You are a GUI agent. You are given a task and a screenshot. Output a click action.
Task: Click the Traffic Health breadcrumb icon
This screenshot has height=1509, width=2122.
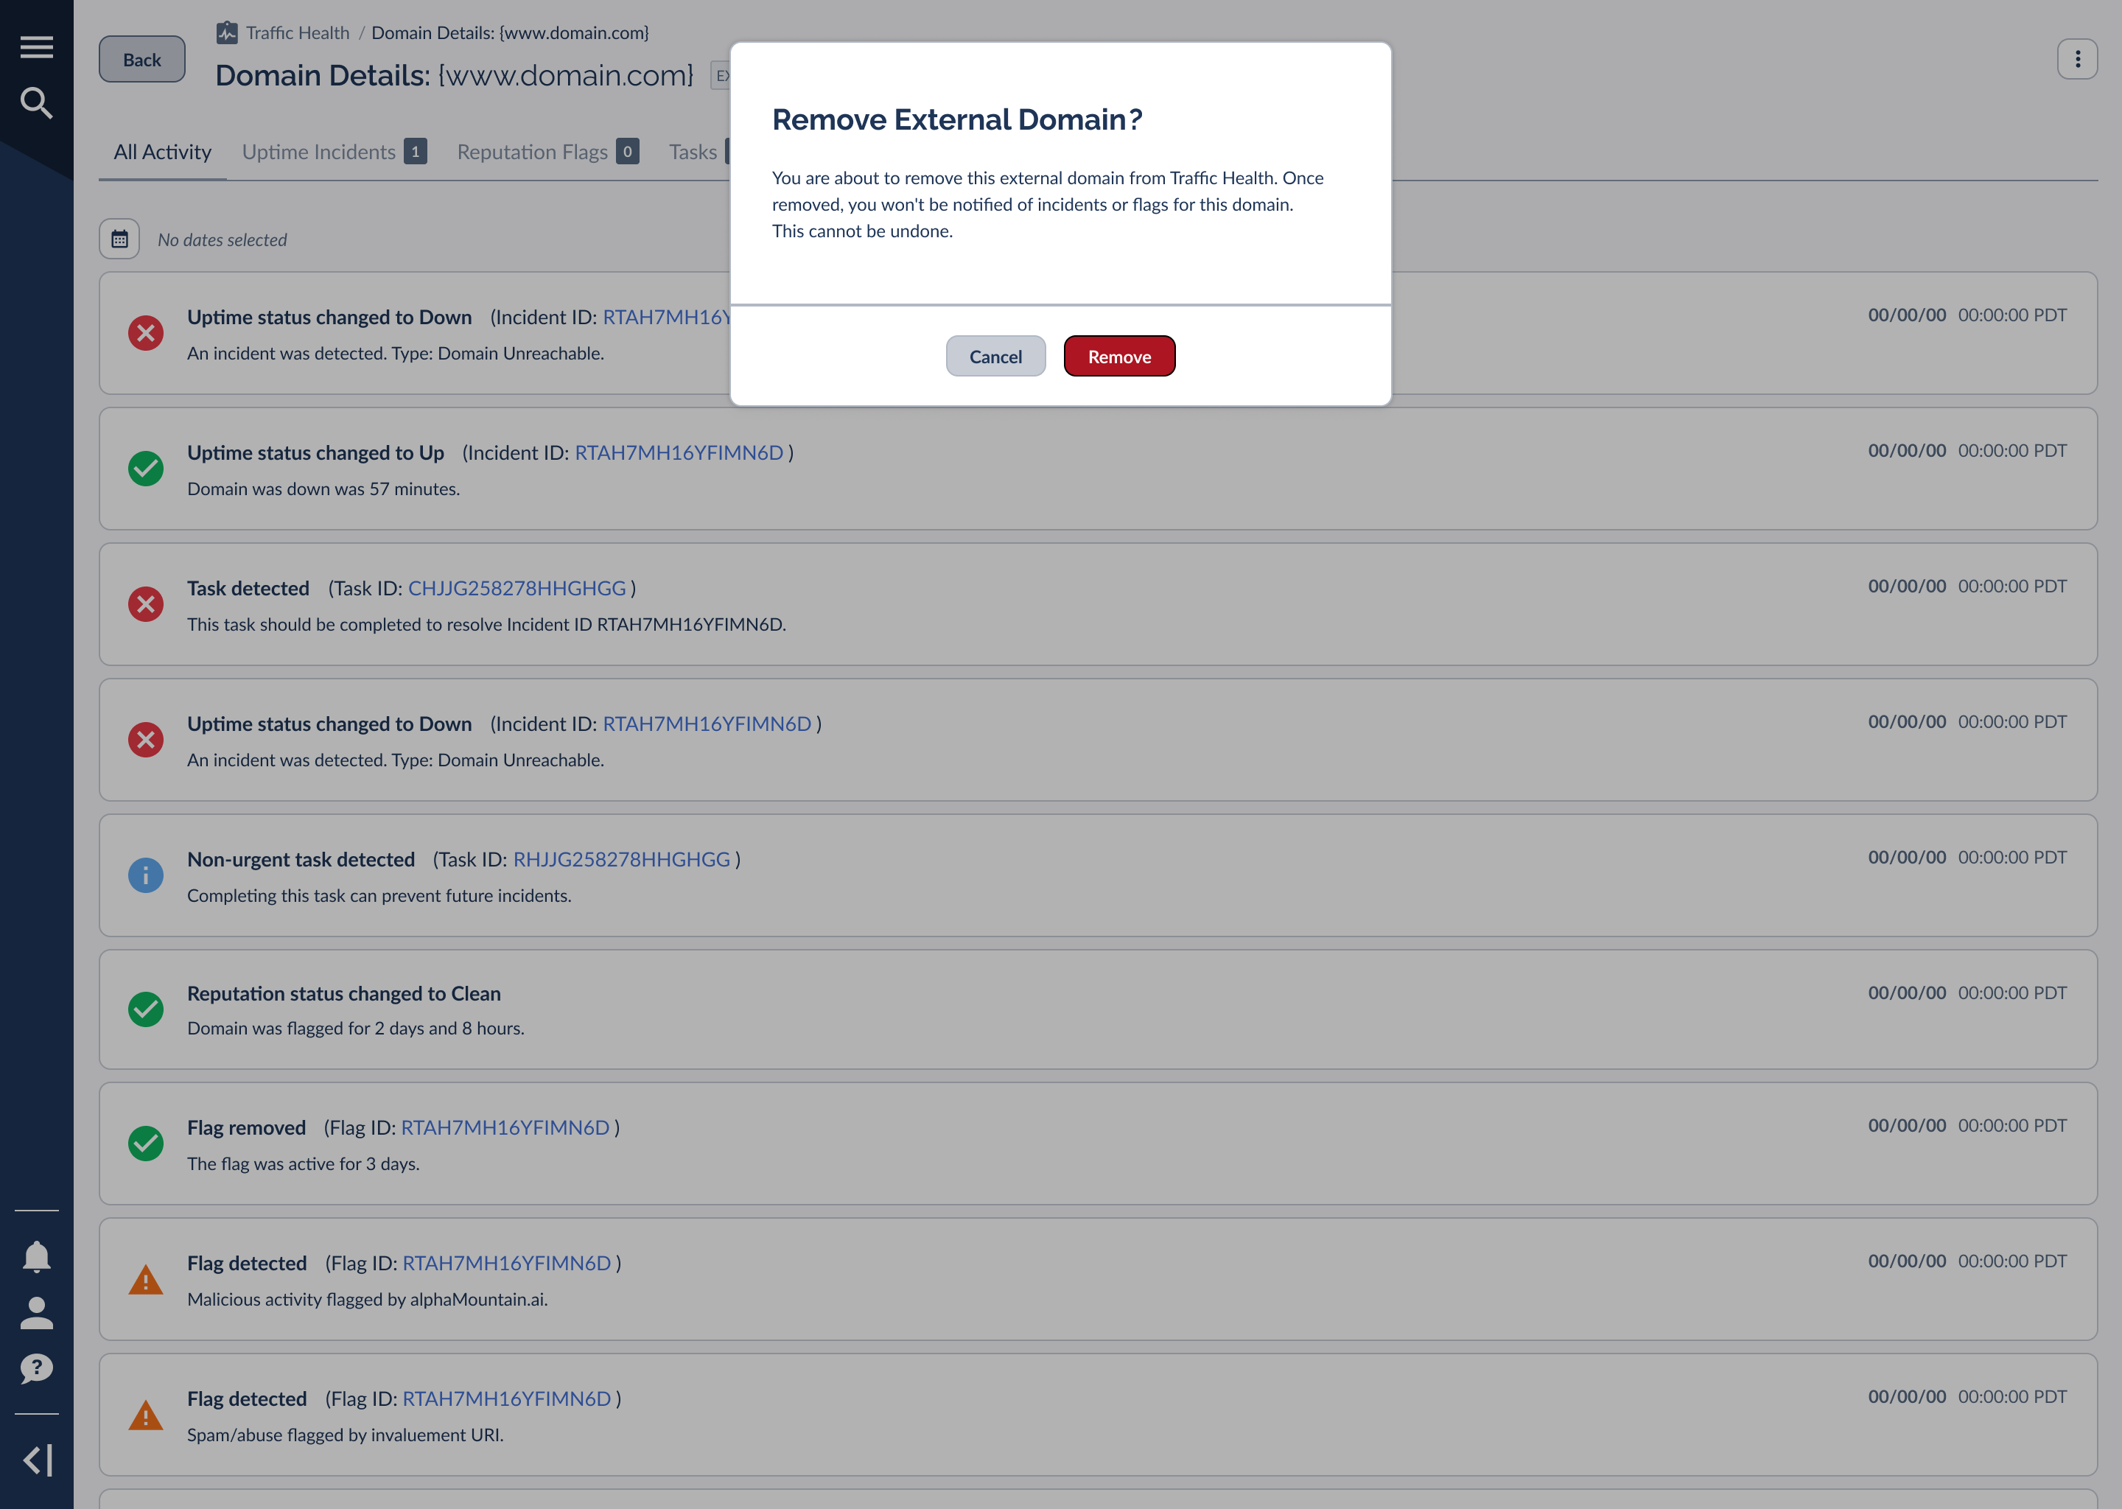pos(227,33)
